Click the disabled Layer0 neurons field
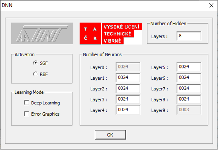This screenshot has width=218, height=150. click(x=128, y=67)
